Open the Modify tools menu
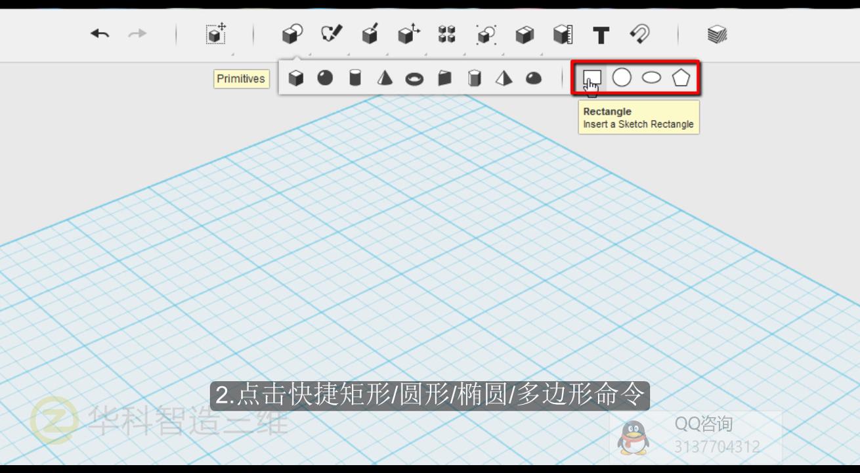 (x=409, y=34)
